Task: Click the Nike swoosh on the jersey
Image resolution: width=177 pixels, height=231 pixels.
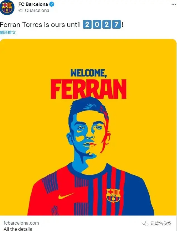Action: pyautogui.click(x=66, y=196)
